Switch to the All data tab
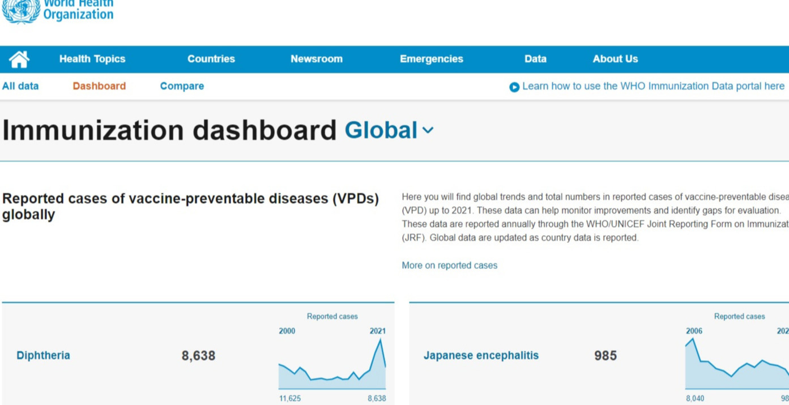789x405 pixels. click(20, 86)
